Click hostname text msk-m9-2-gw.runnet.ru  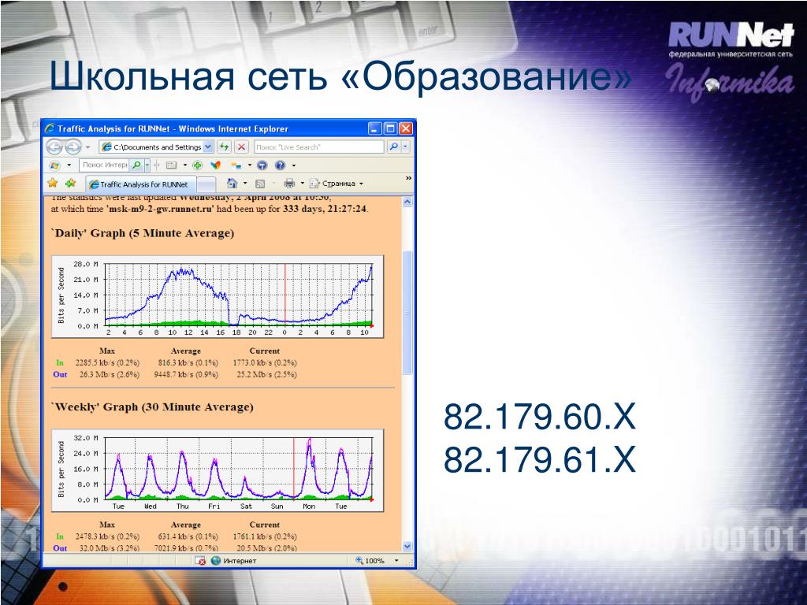159,209
